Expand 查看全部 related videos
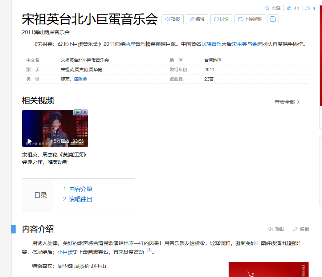The height and width of the screenshot is (277, 322). point(287,102)
